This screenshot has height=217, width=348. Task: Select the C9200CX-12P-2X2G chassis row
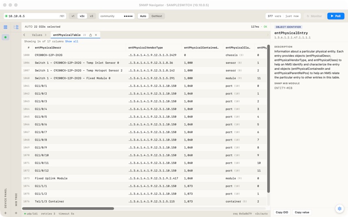click(144, 55)
